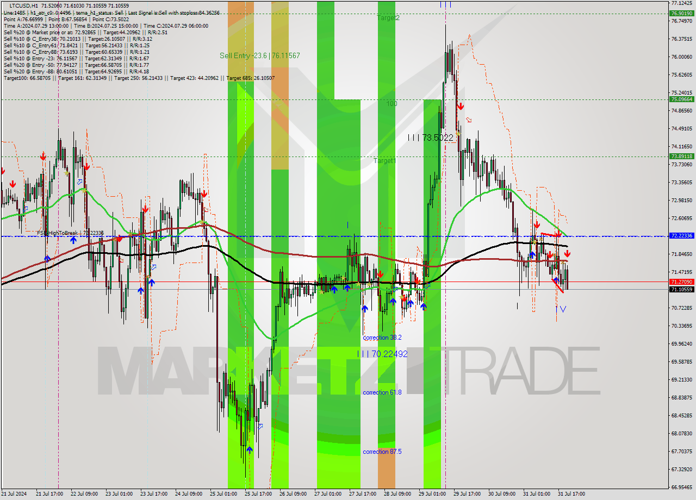Click the Target2 chart label
The image size is (696, 500).
[x=388, y=18]
